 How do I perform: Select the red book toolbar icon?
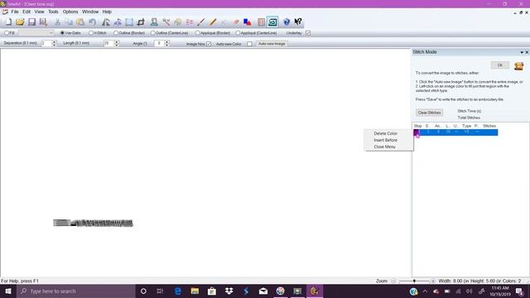[x=261, y=22]
